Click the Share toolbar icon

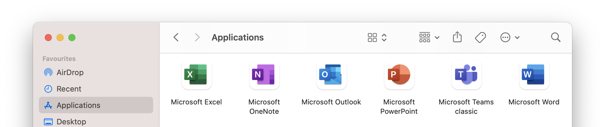[457, 37]
